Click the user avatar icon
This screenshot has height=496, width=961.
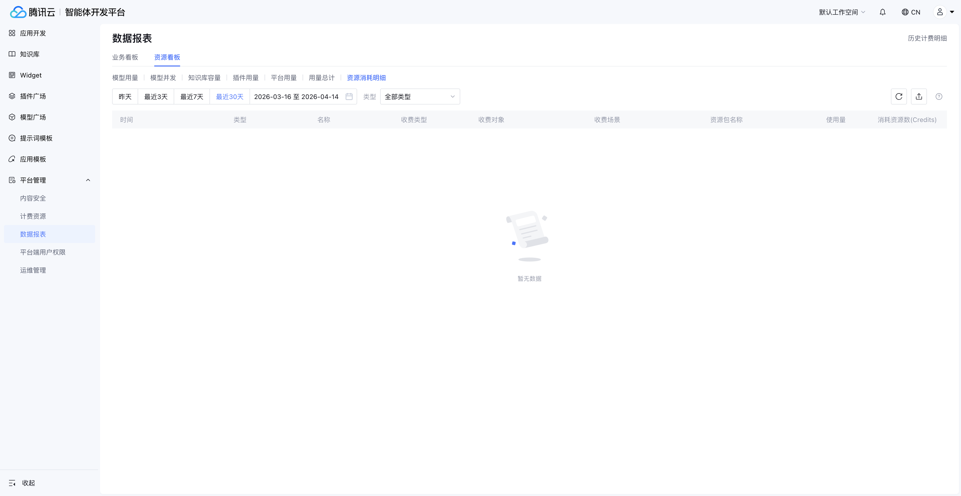(940, 12)
